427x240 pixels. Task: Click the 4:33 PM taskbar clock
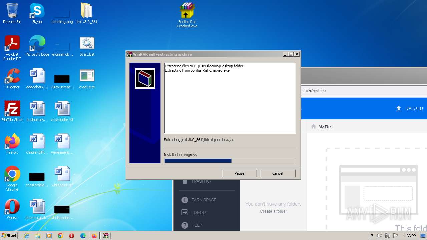coord(410,236)
